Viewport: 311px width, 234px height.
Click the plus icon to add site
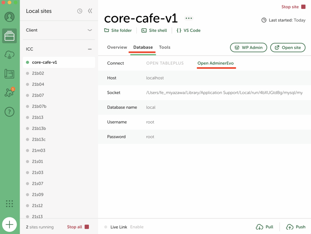tap(9, 225)
